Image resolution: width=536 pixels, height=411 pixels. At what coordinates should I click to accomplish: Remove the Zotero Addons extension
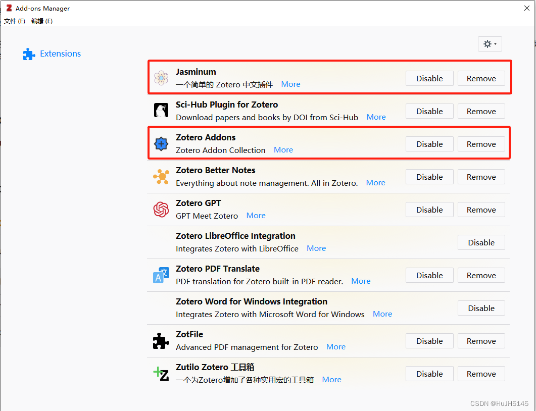481,144
